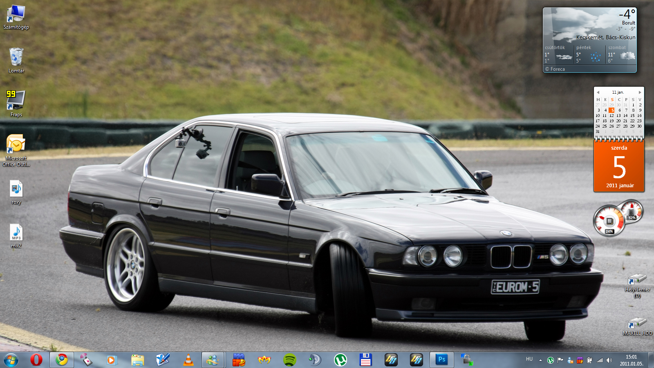Open mIRC from the taskbar
The image size is (654, 368).
coord(239,360)
